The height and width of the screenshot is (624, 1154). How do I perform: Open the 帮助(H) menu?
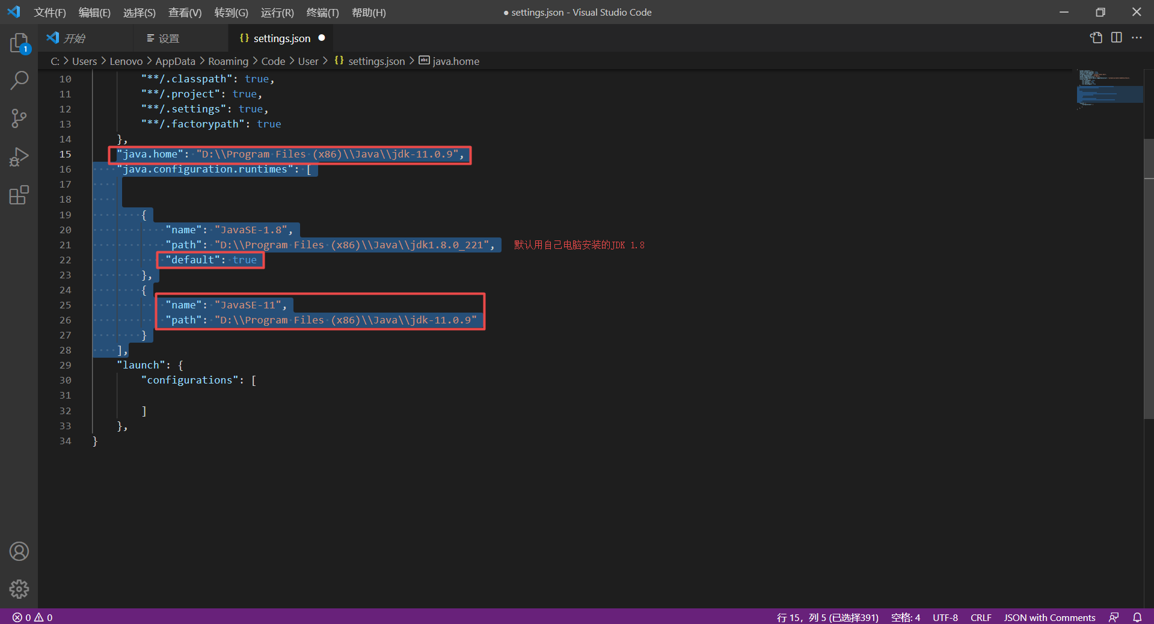pyautogui.click(x=369, y=13)
